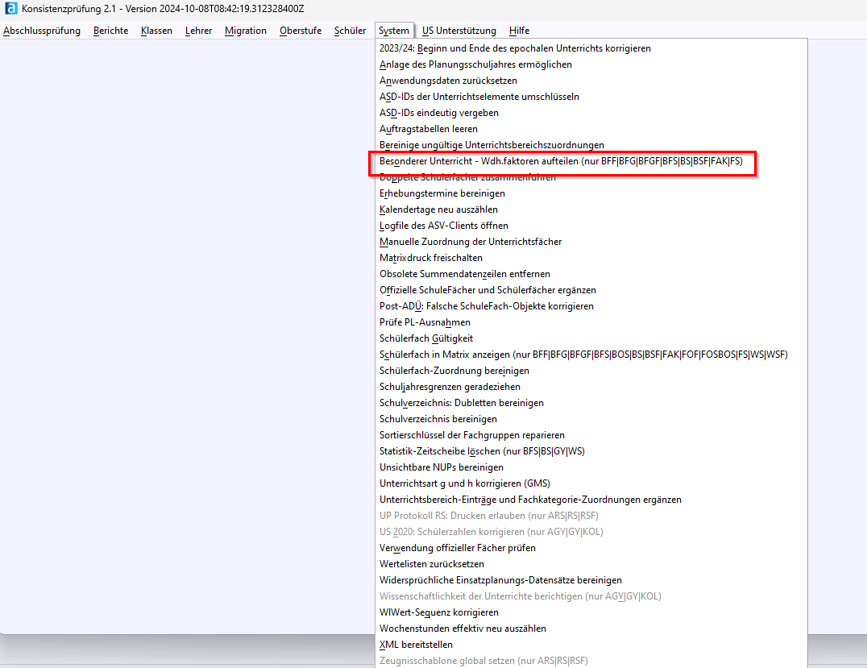Select XML bereitstellen
The height and width of the screenshot is (668, 867).
point(591,644)
